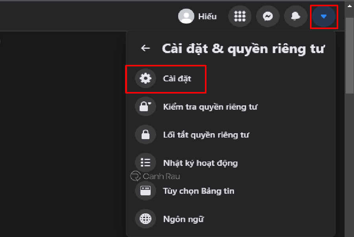This screenshot has height=237, width=354.
Task: Go back using the left arrow
Action: pyautogui.click(x=146, y=48)
